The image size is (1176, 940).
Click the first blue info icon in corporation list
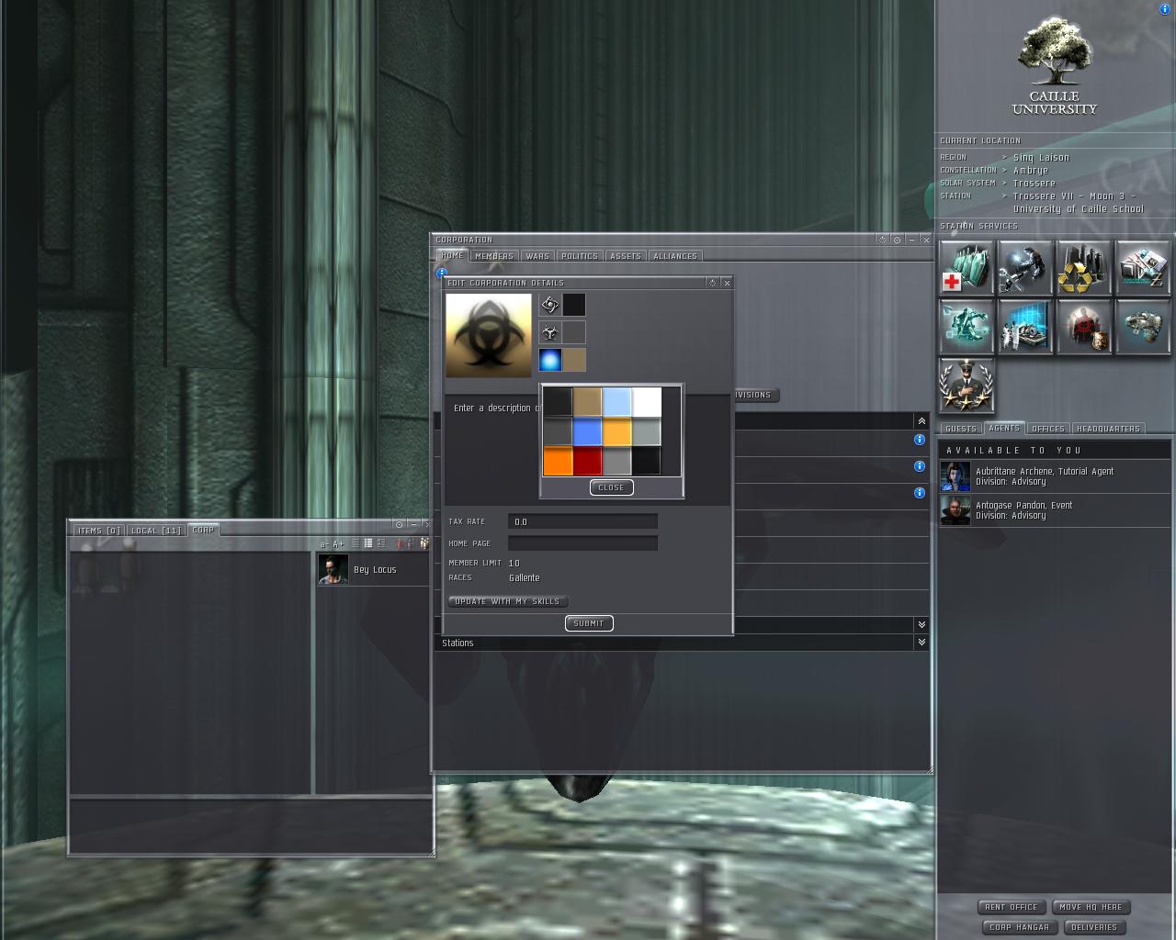point(919,440)
